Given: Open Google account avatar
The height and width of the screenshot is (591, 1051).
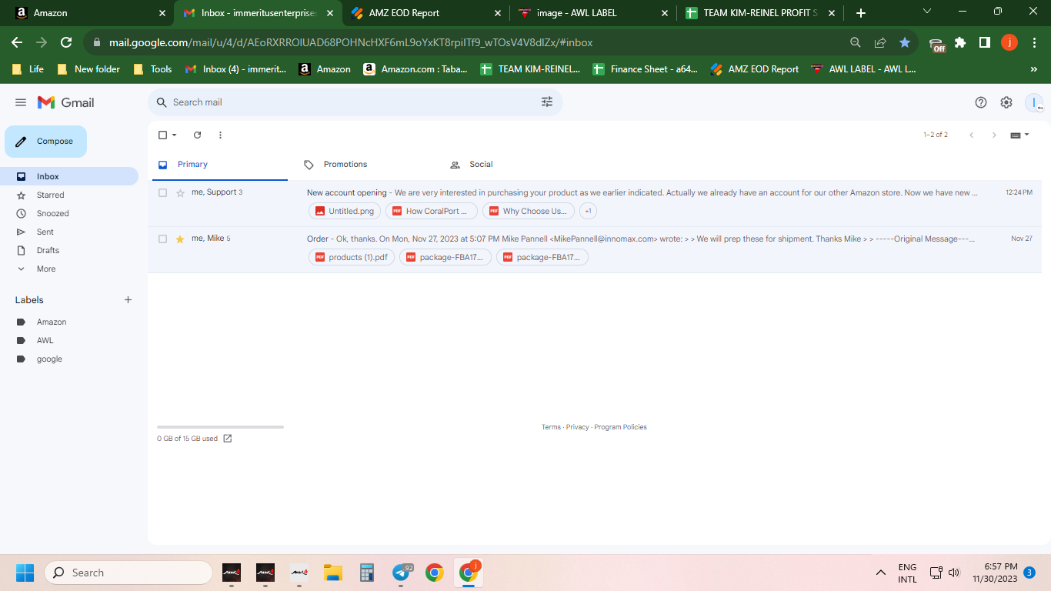Looking at the screenshot, I should pyautogui.click(x=1034, y=102).
